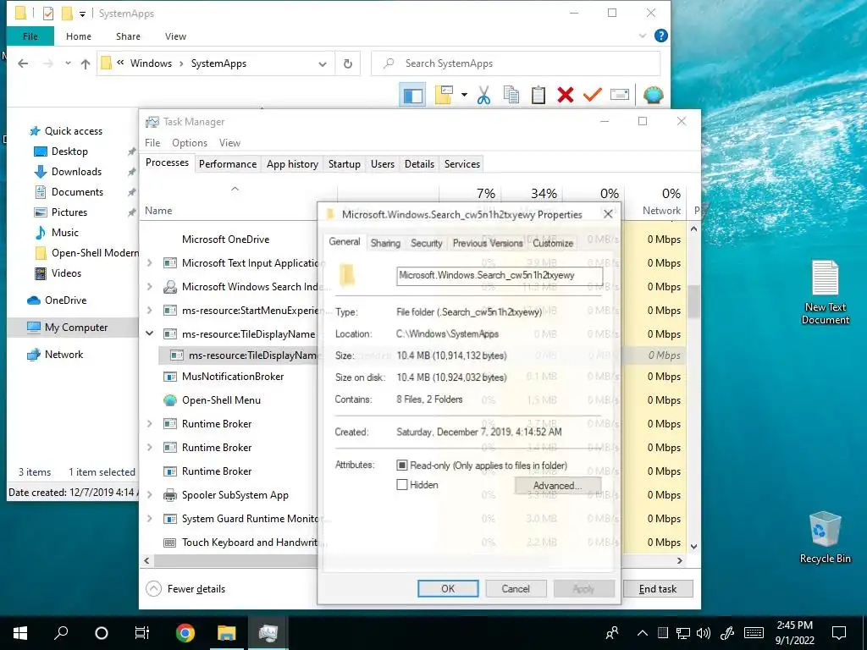
Task: Expand Microsoft Windows Search Indexer process
Action: 149,287
